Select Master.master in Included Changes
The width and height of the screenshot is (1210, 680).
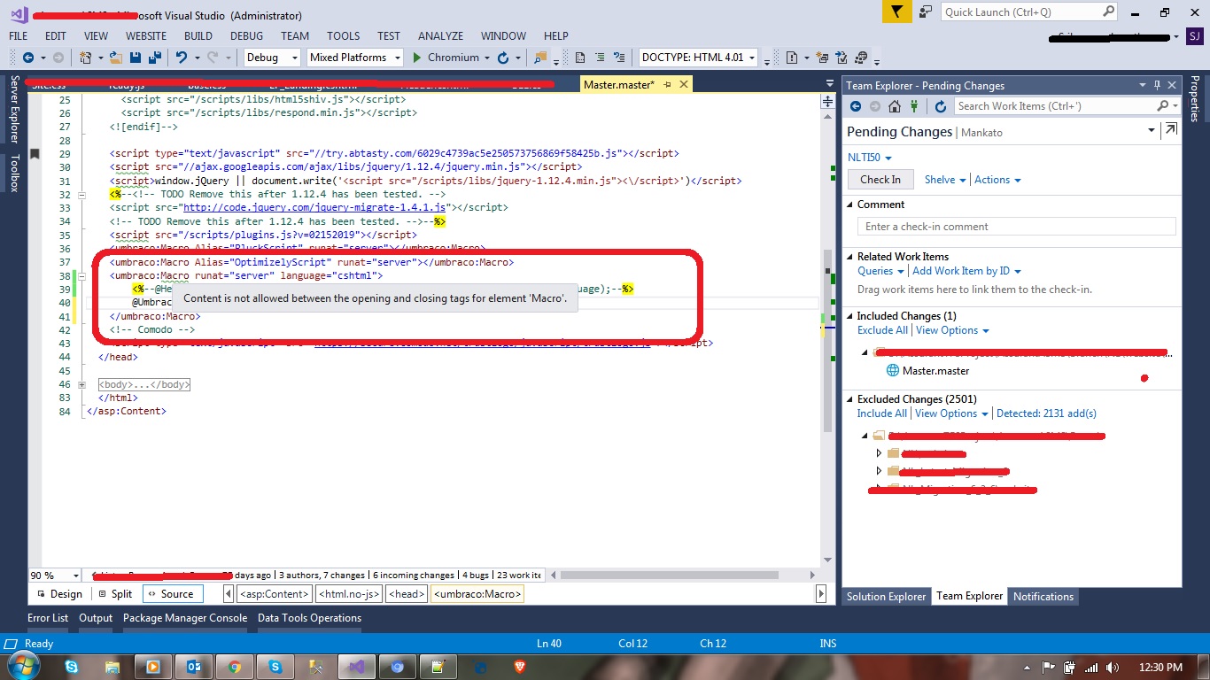pyautogui.click(x=935, y=371)
